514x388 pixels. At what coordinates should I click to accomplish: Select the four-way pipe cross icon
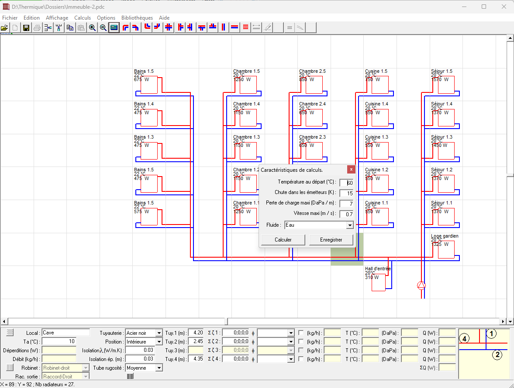pos(169,27)
